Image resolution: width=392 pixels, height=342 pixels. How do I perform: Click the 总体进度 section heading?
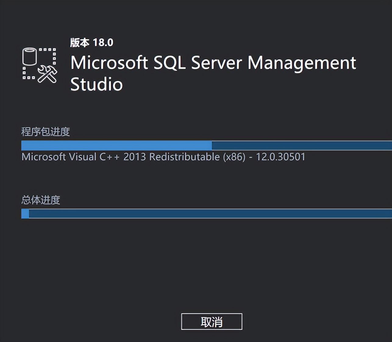tap(40, 200)
